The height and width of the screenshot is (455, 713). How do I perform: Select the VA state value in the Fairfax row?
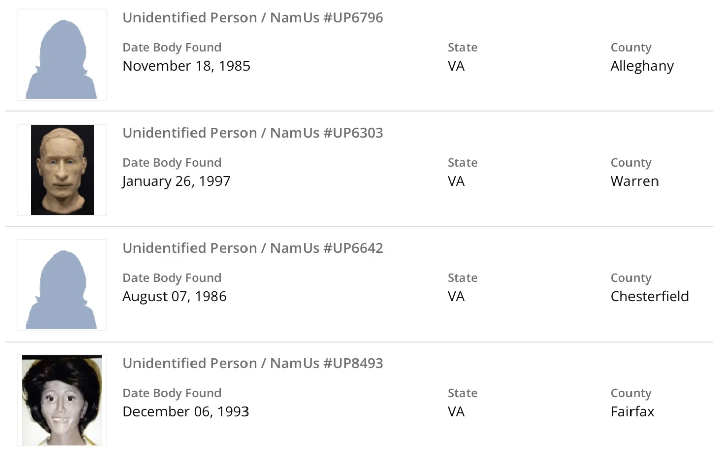tap(456, 412)
